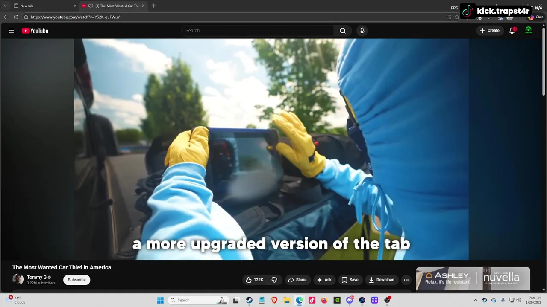Open Discord from the taskbar

click(x=350, y=300)
